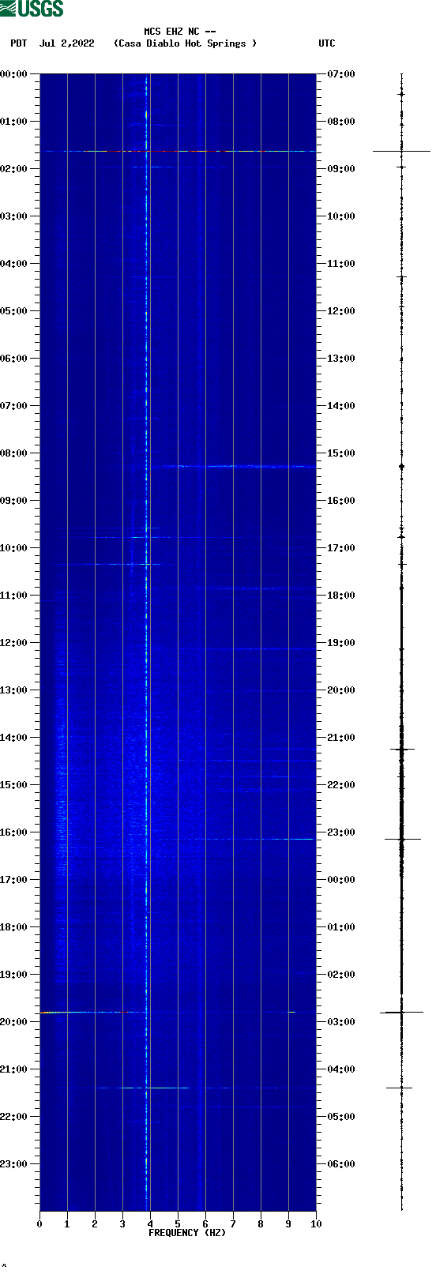Click the 'UTC' timezone label
The height and width of the screenshot is (1274, 436).
(327, 43)
